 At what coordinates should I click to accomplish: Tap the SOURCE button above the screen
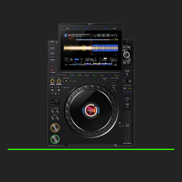click(67, 28)
